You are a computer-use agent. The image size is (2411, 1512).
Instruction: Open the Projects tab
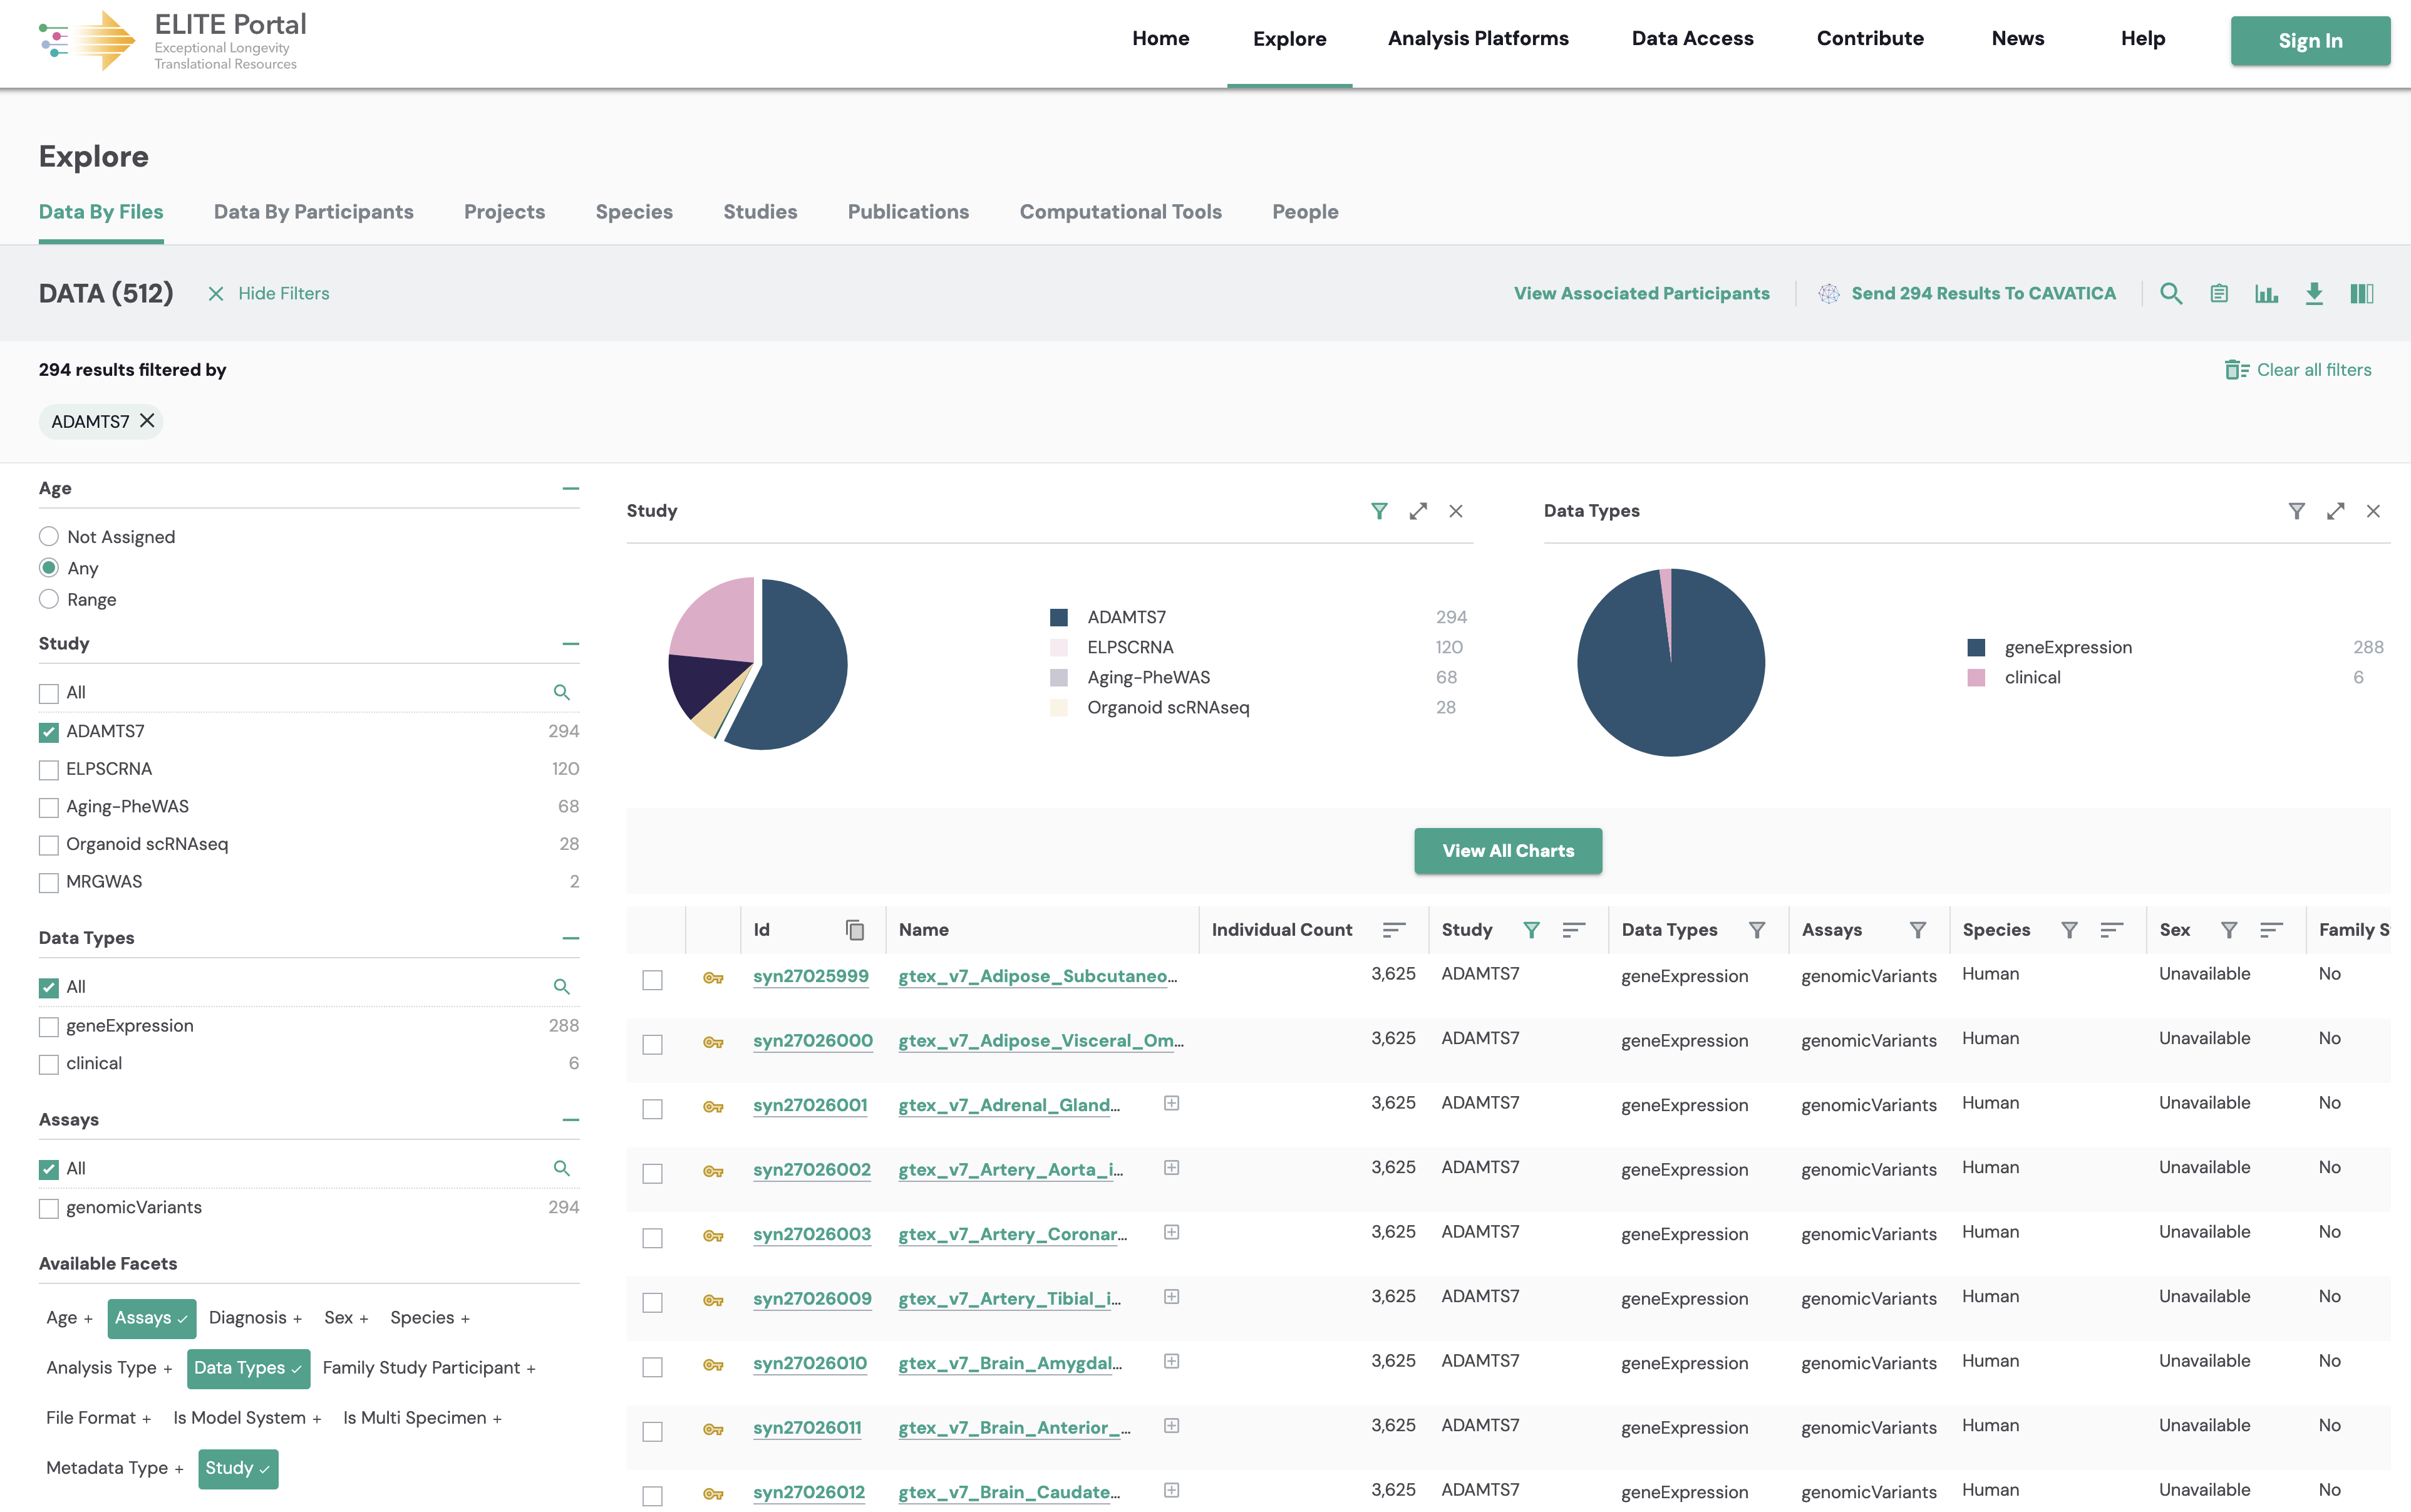pos(503,212)
